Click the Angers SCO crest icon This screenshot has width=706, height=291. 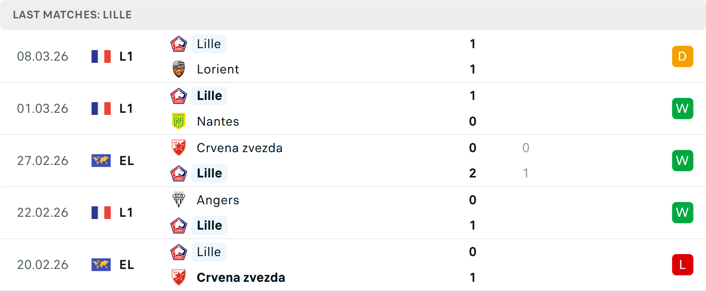pyautogui.click(x=179, y=200)
